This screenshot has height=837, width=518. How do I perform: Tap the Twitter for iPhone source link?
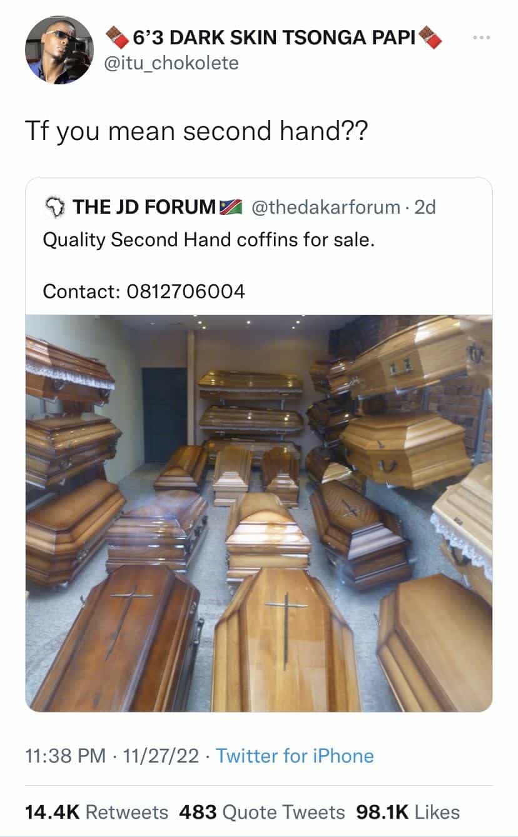[295, 756]
